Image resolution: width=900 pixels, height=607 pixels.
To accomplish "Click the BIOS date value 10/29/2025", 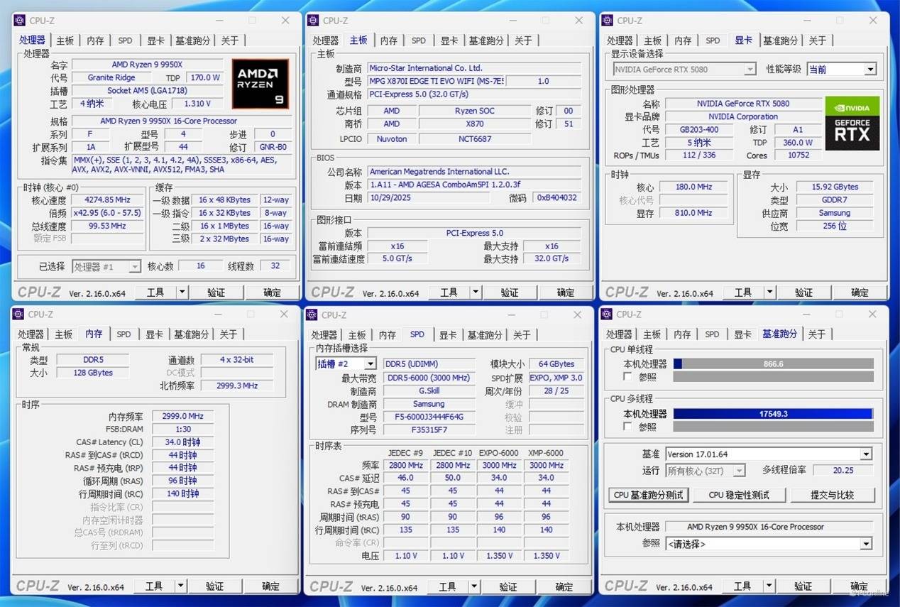I will point(428,197).
